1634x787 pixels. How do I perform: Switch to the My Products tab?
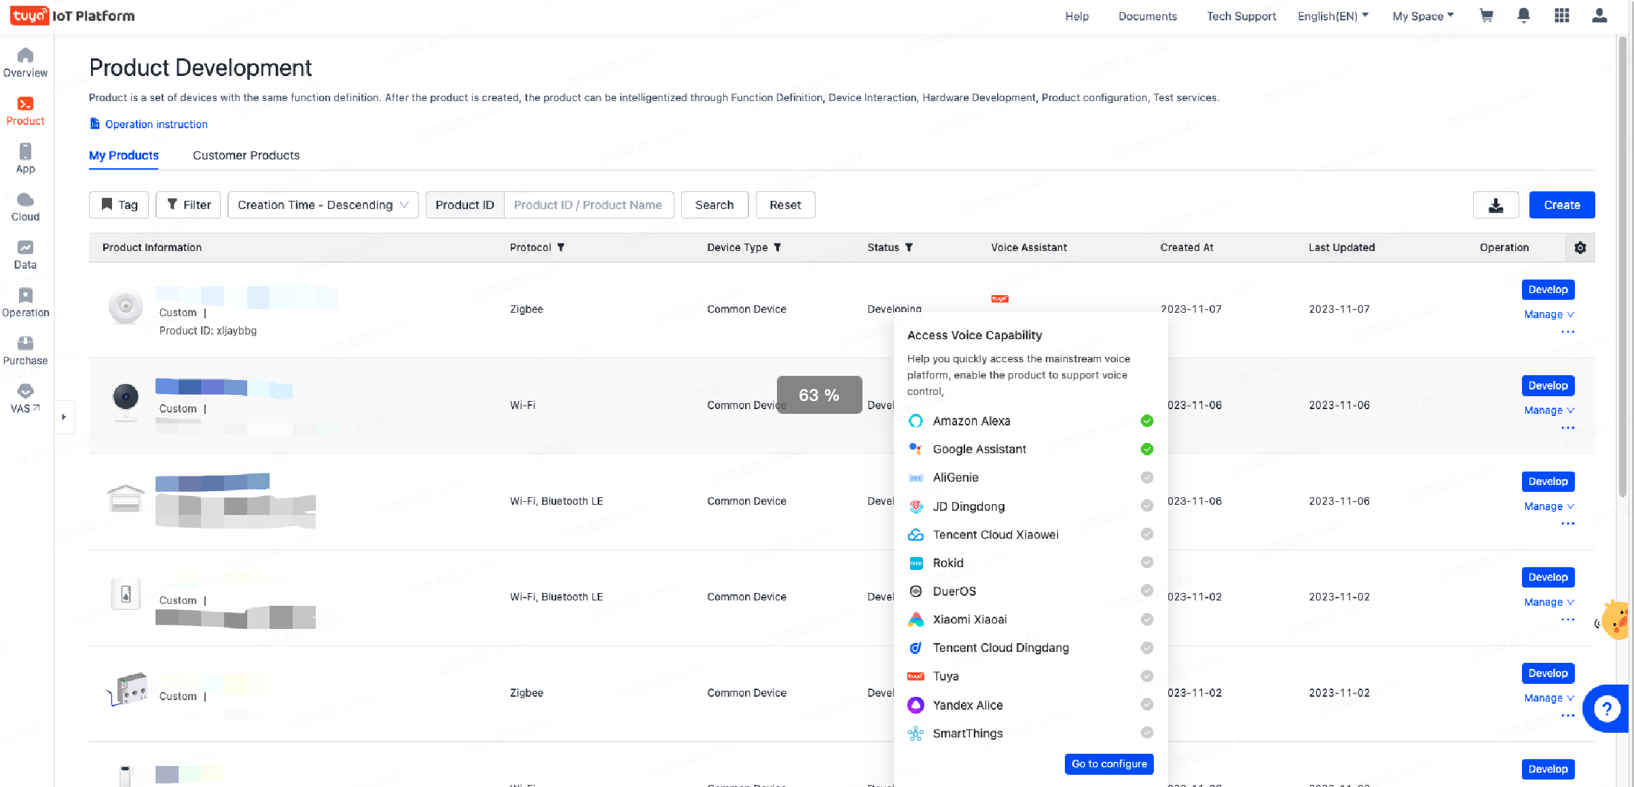pos(124,155)
